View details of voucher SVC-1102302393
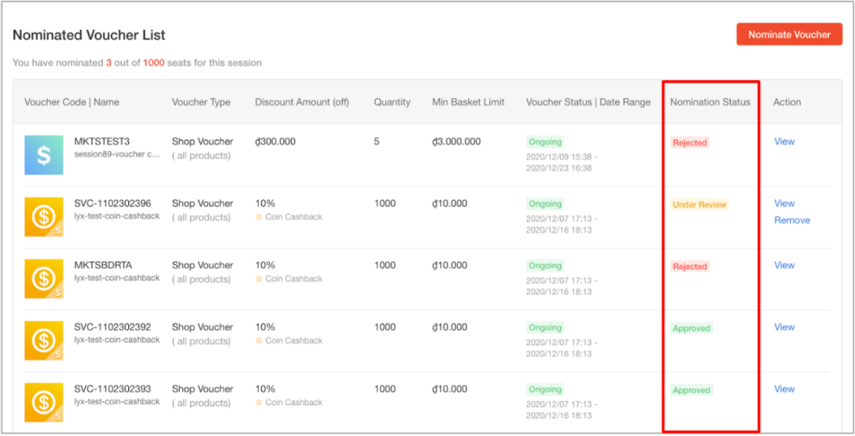This screenshot has height=436, width=855. [784, 389]
